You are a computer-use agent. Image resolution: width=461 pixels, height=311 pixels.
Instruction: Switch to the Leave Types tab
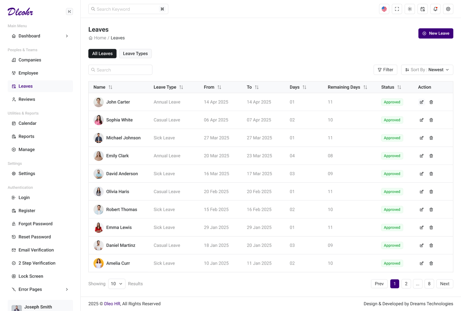(x=135, y=53)
